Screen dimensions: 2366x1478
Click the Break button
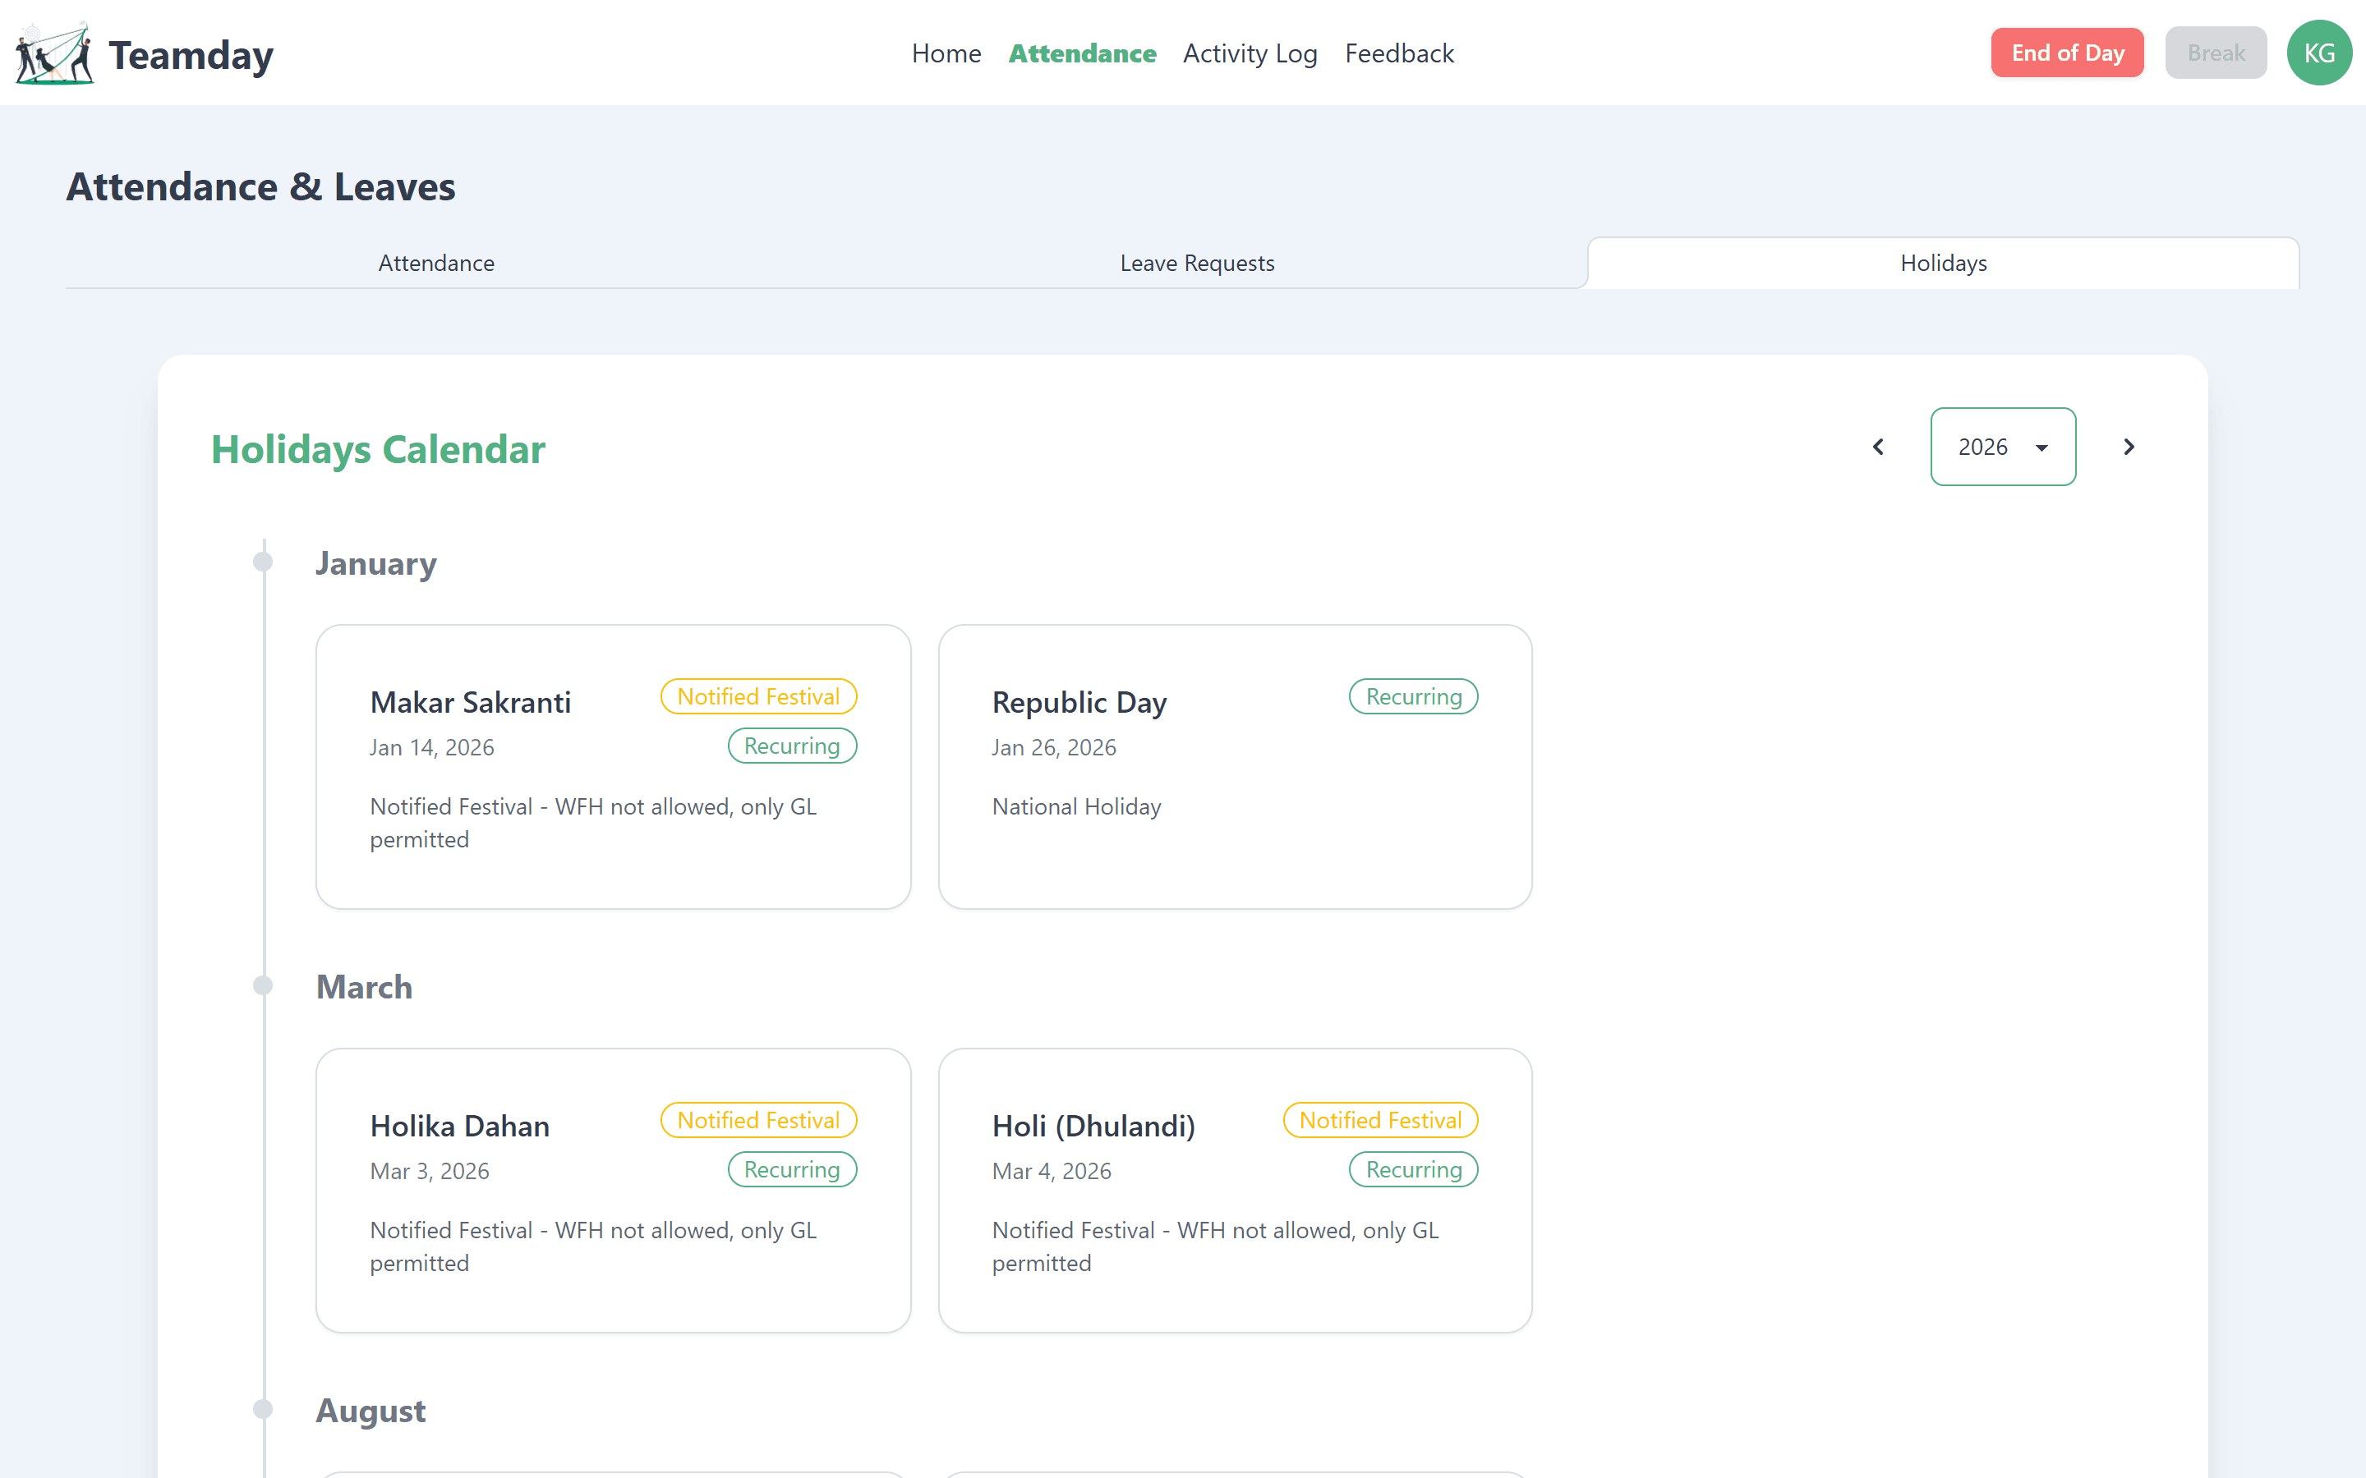point(2216,53)
